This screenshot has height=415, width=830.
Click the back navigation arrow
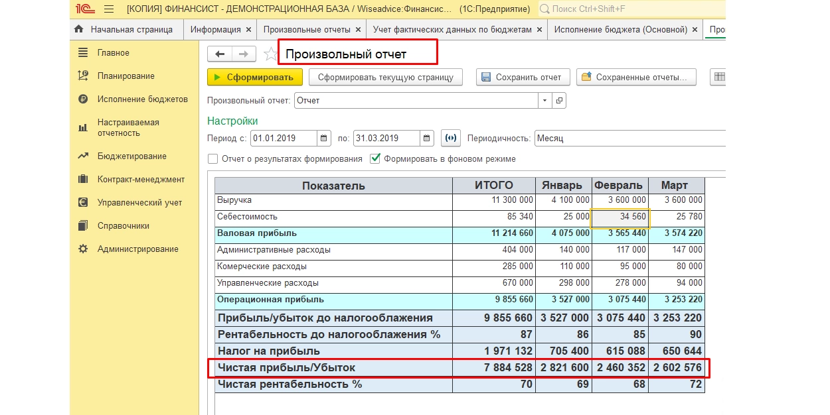(220, 54)
